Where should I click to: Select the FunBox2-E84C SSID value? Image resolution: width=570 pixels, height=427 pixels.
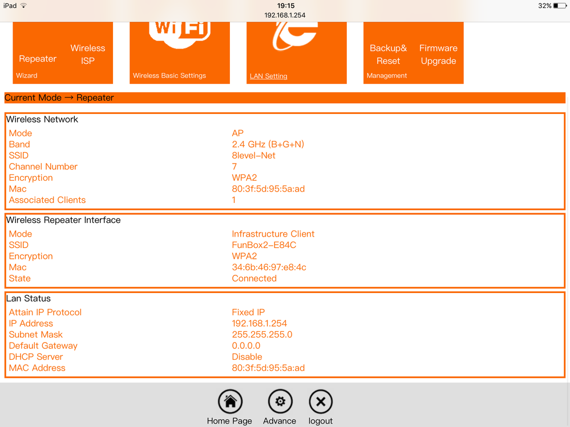(264, 245)
